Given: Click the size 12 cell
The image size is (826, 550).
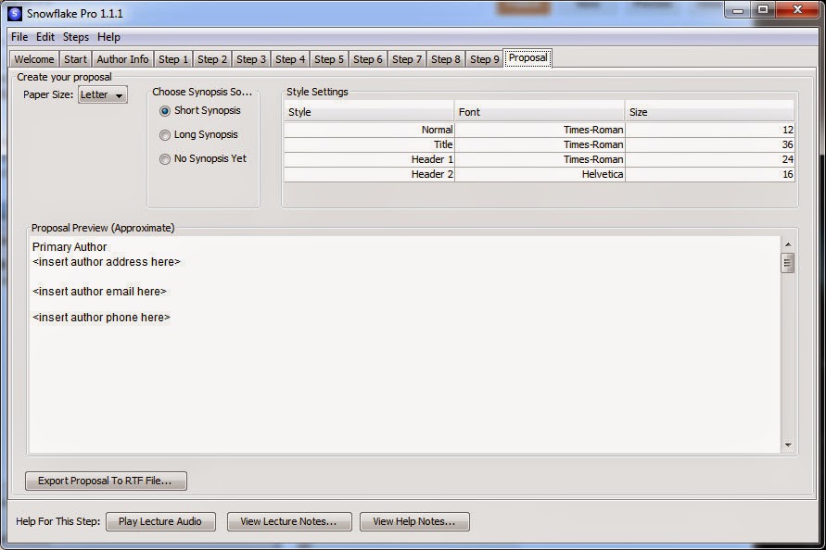Looking at the screenshot, I should pyautogui.click(x=709, y=130).
